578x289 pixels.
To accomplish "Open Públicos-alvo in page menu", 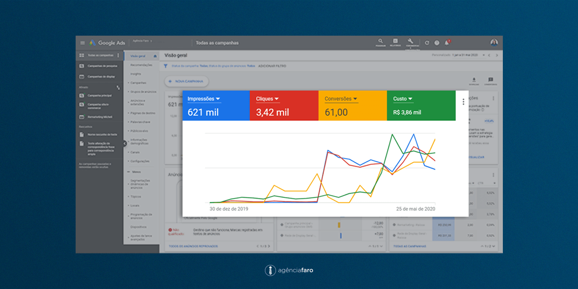I will tap(139, 131).
